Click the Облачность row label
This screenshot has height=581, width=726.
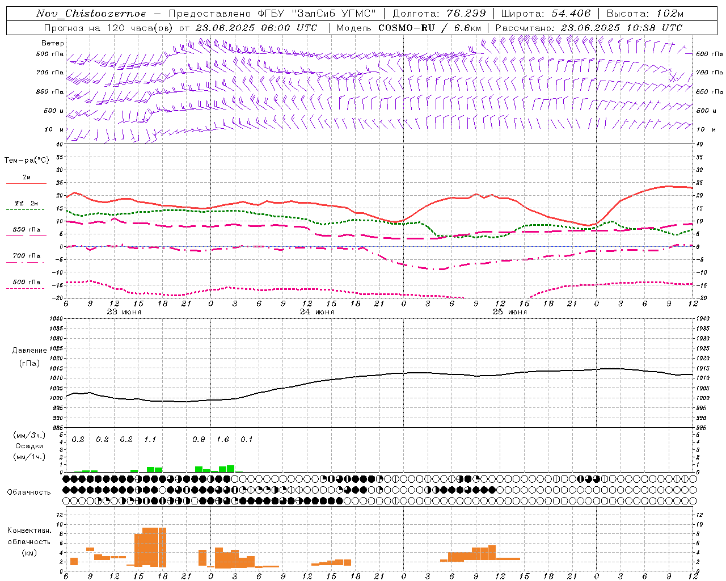coord(29,492)
